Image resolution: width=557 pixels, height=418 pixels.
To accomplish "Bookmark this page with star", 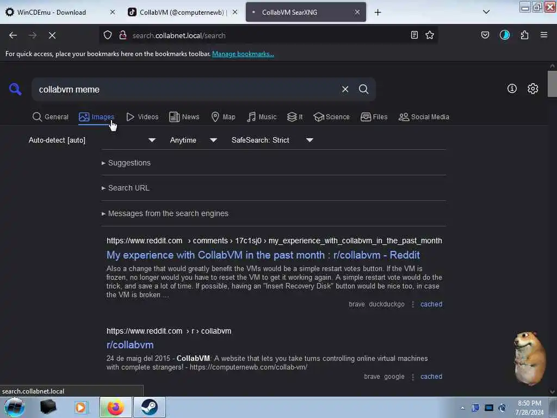I will coord(430,35).
